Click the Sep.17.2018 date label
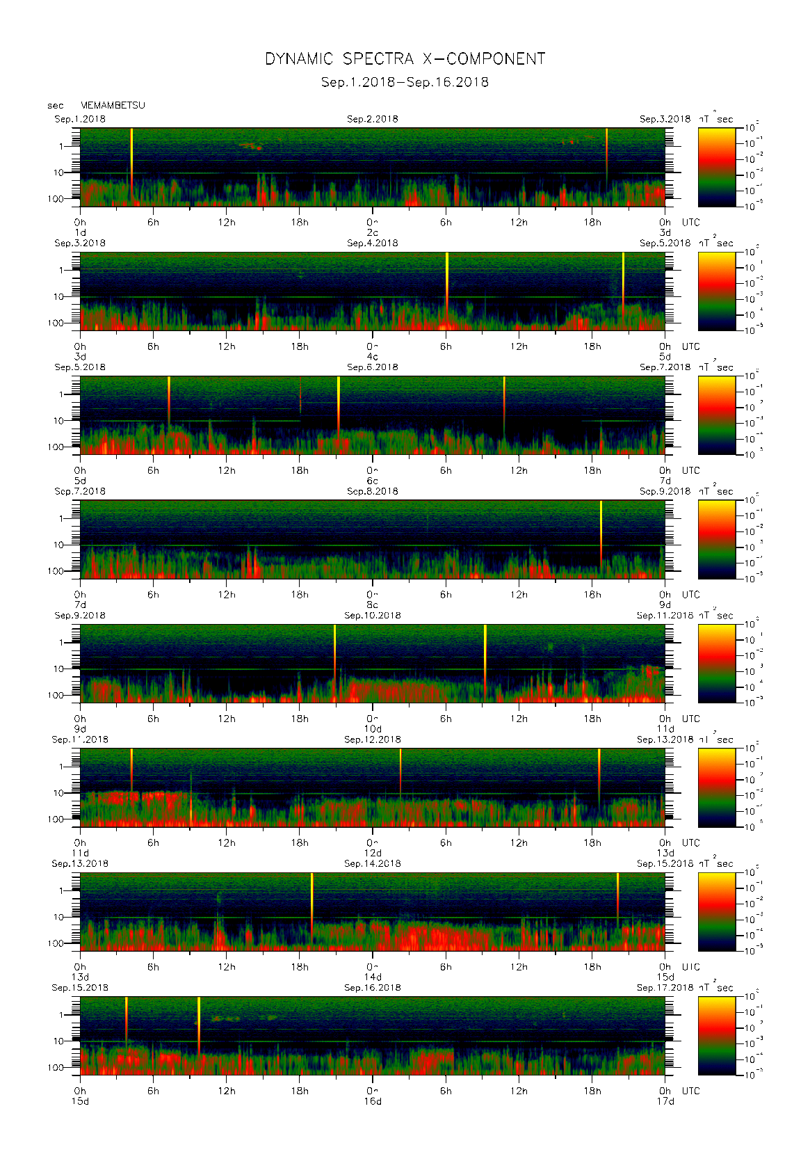 (x=665, y=988)
